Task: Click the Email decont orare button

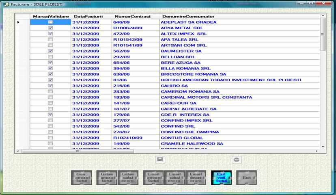Action: coord(196,178)
